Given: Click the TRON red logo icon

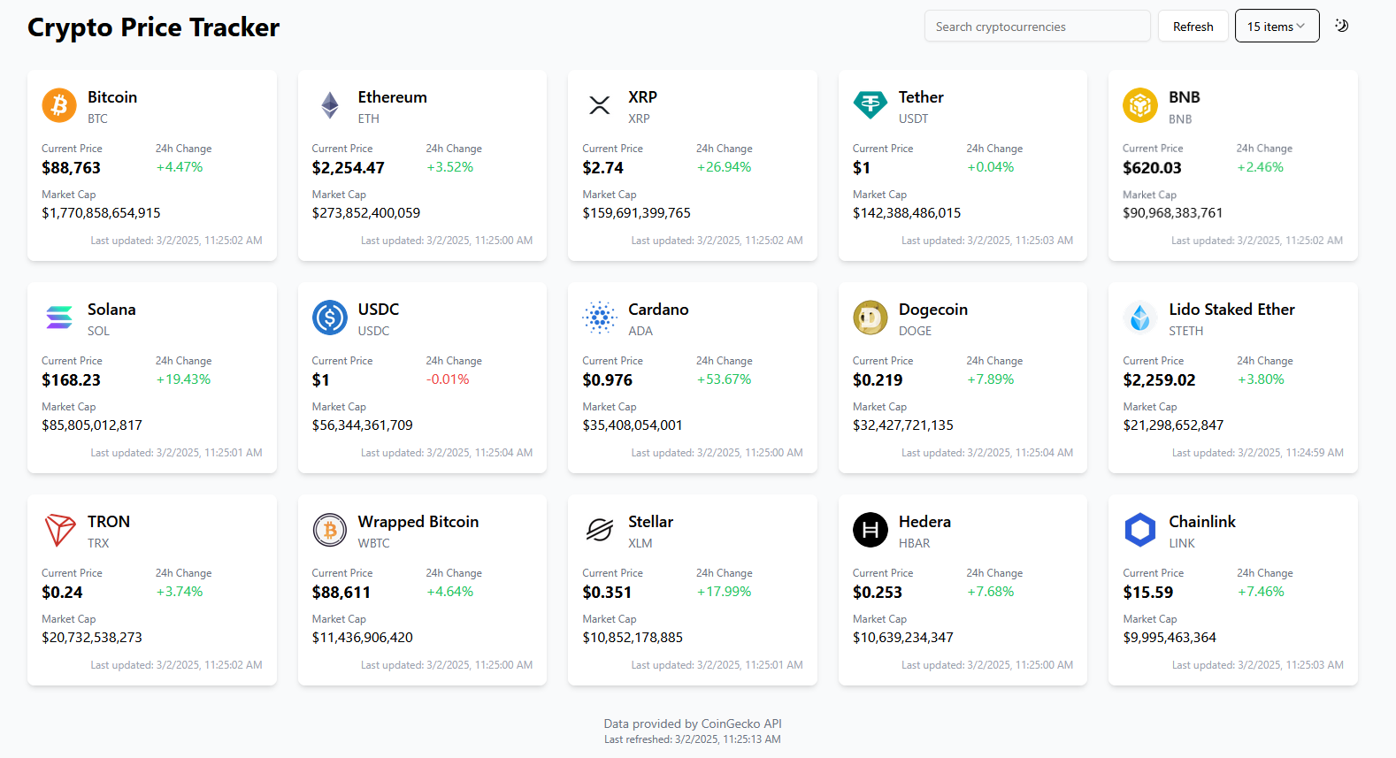Looking at the screenshot, I should point(59,530).
